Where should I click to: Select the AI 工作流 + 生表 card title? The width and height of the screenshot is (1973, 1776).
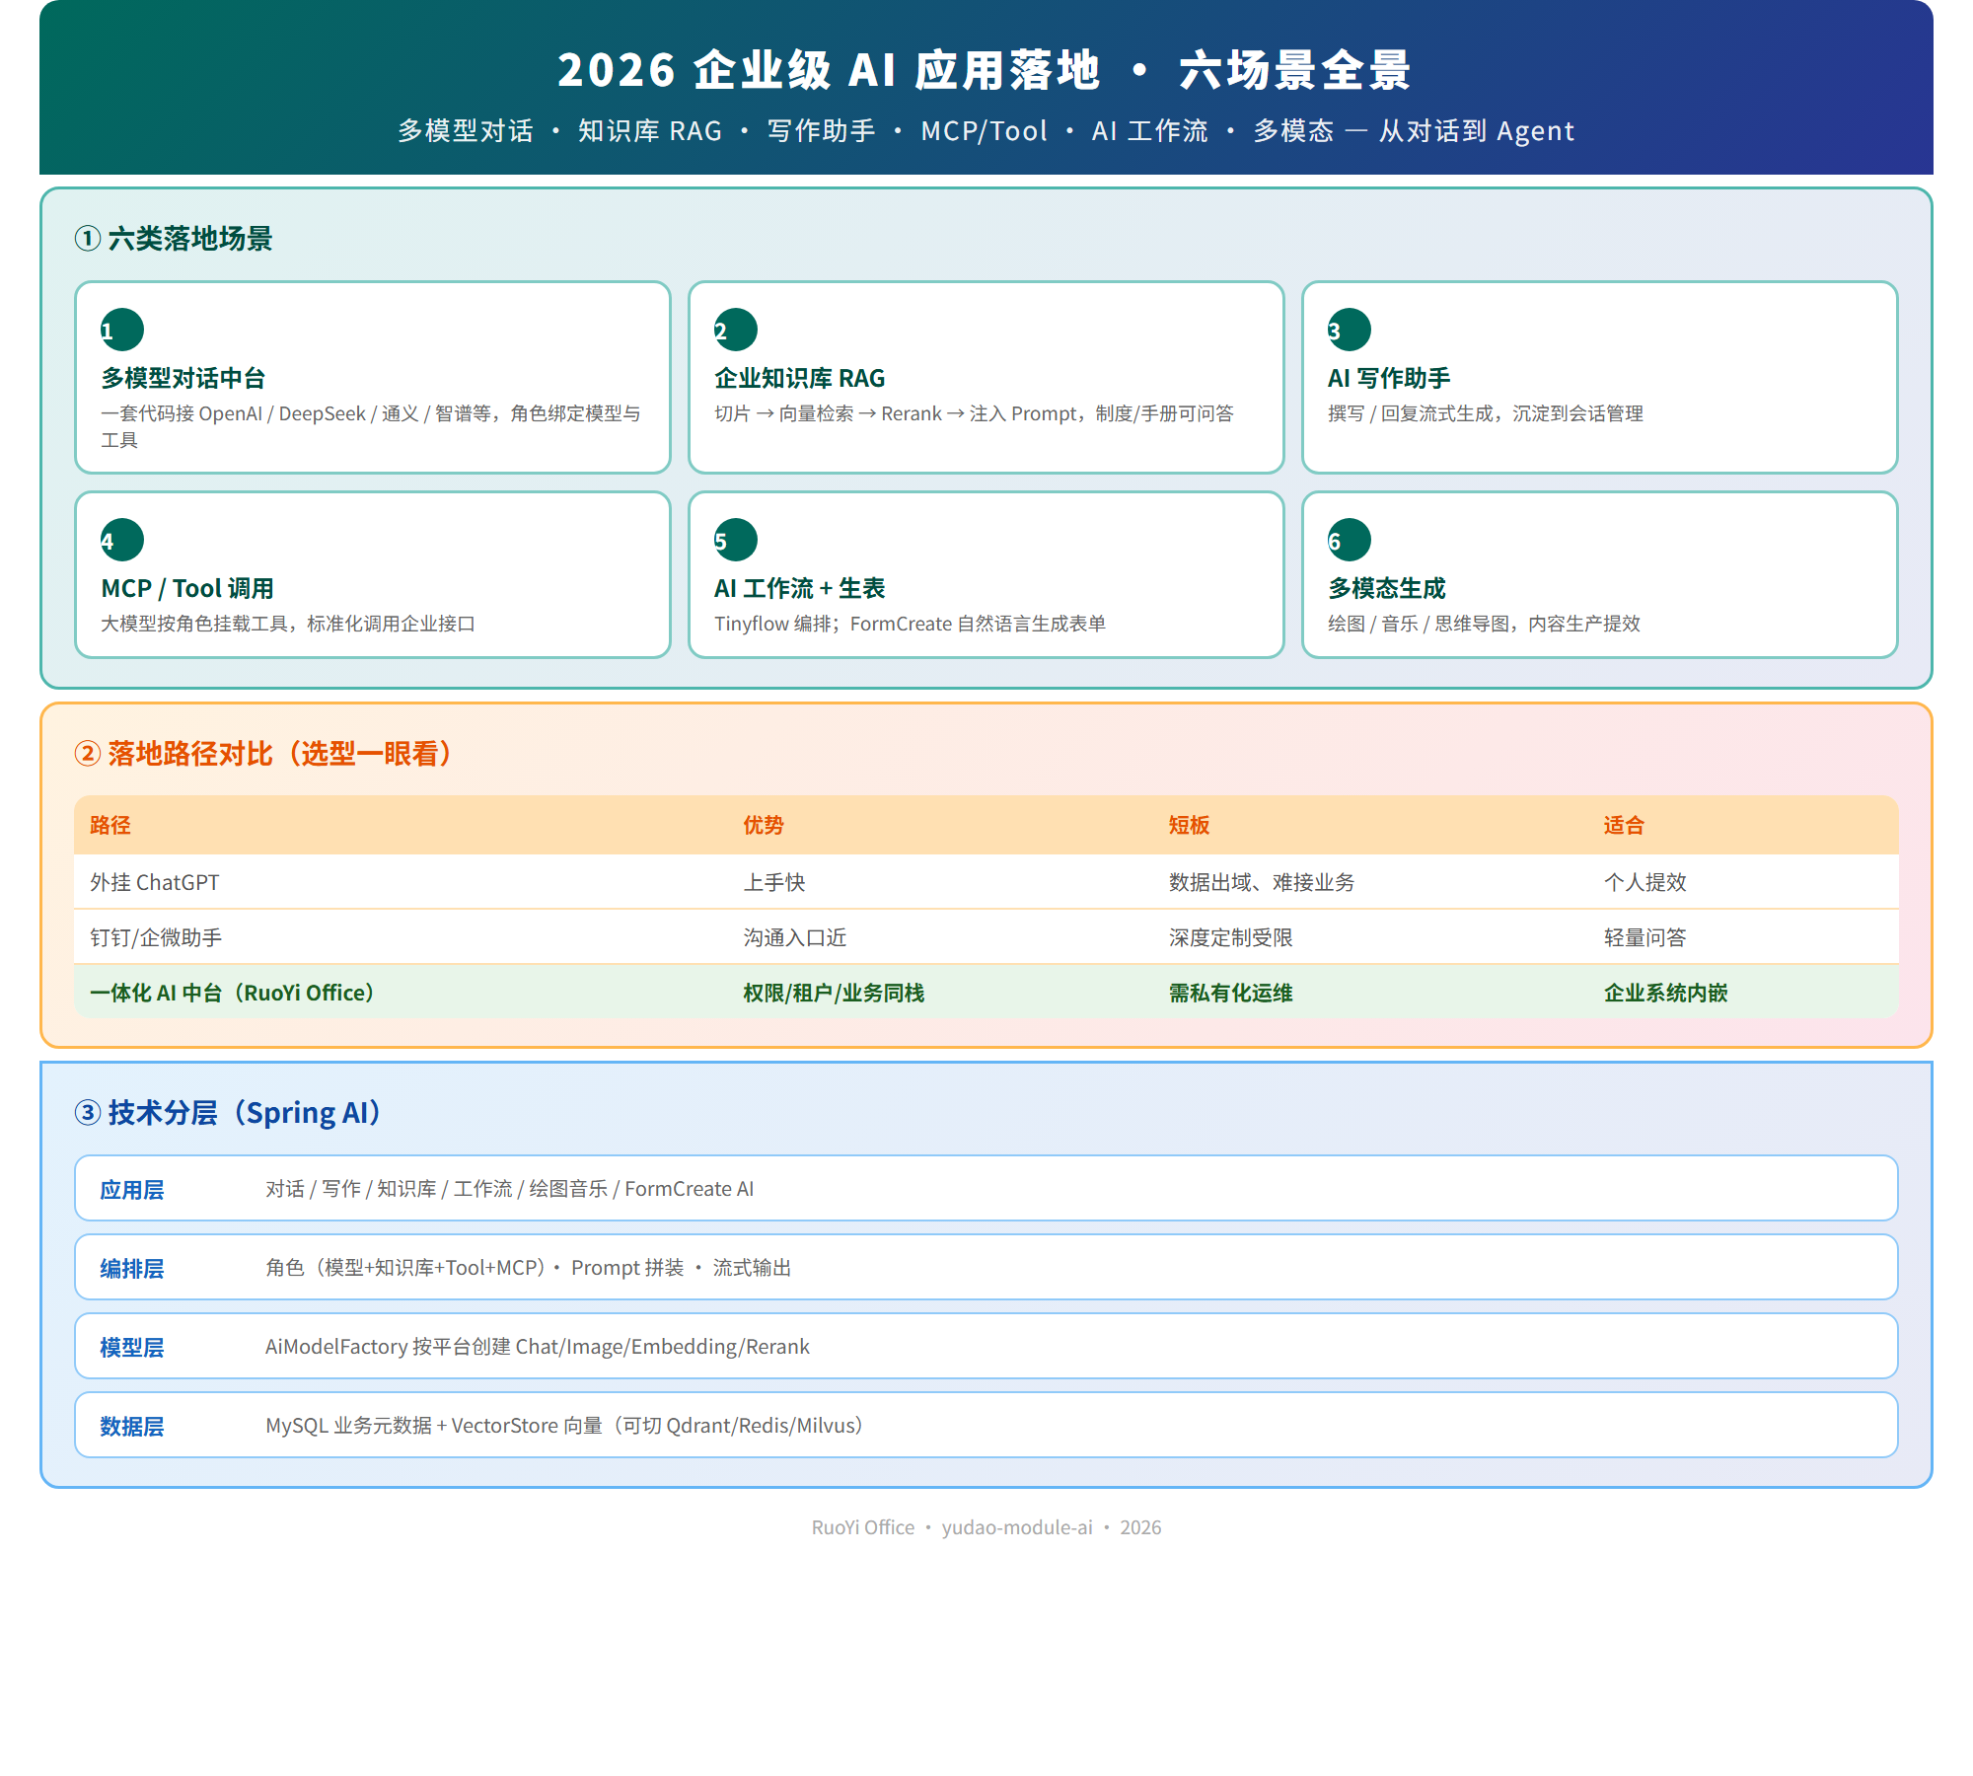(800, 588)
